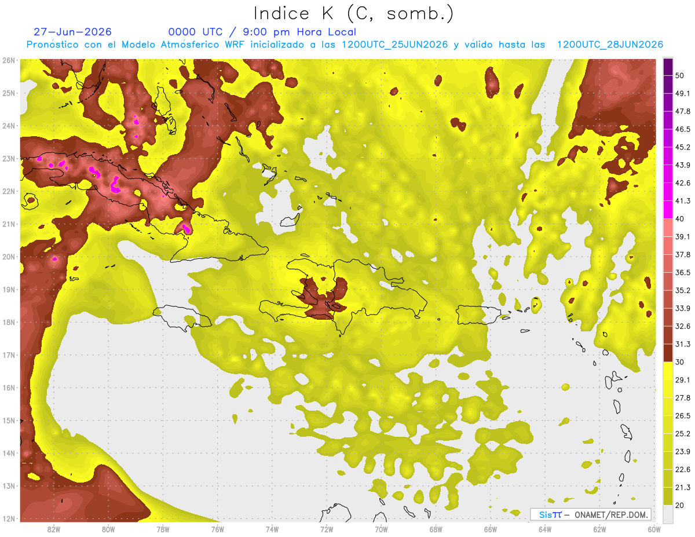Click the latitude axis label '18N'
The width and height of the screenshot is (695, 537).
point(9,322)
